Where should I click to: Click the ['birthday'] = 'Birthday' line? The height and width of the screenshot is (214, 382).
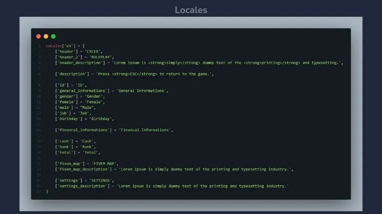[x=84, y=119]
